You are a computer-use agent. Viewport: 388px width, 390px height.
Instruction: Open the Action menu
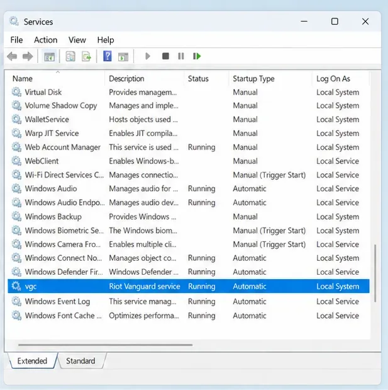click(46, 40)
